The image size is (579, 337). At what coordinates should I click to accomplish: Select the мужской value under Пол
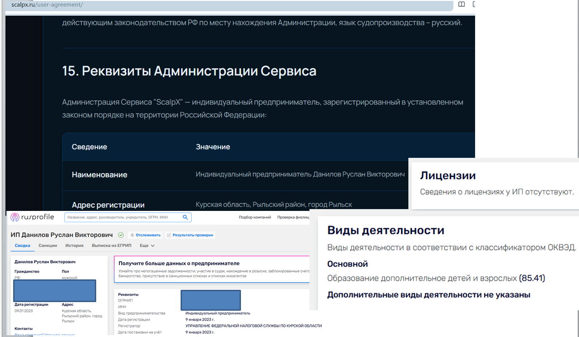click(69, 278)
